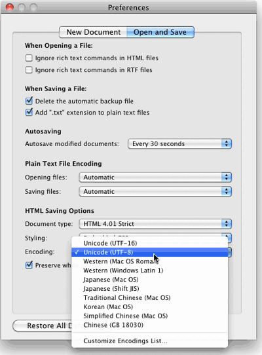
Task: Open the Opening files encoding dropdown
Action: pos(155,177)
